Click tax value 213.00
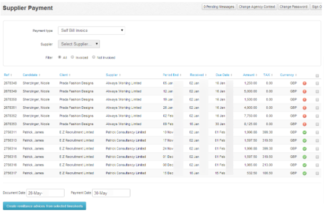This screenshot has width=324, height=214. coord(267,165)
